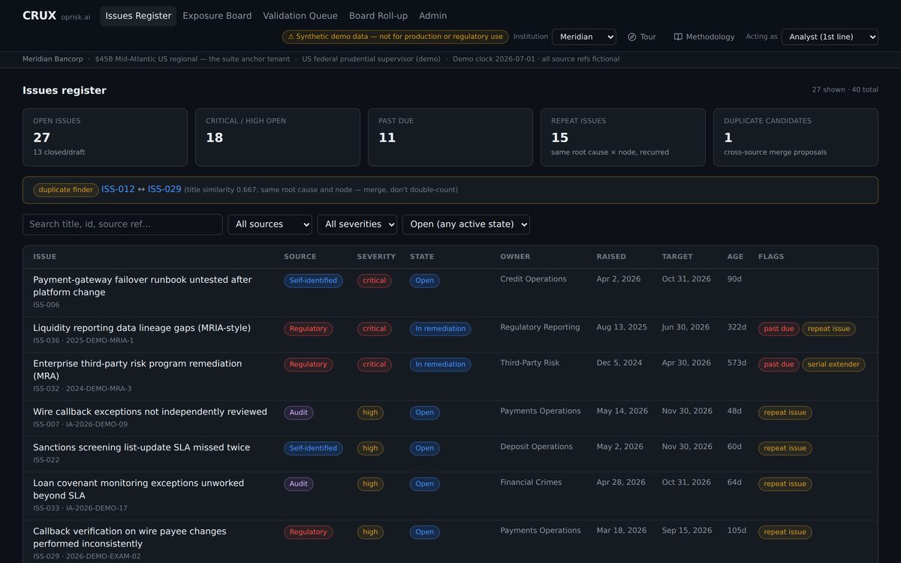Click high severity badge on ISS-022 row
The image size is (901, 563).
370,448
